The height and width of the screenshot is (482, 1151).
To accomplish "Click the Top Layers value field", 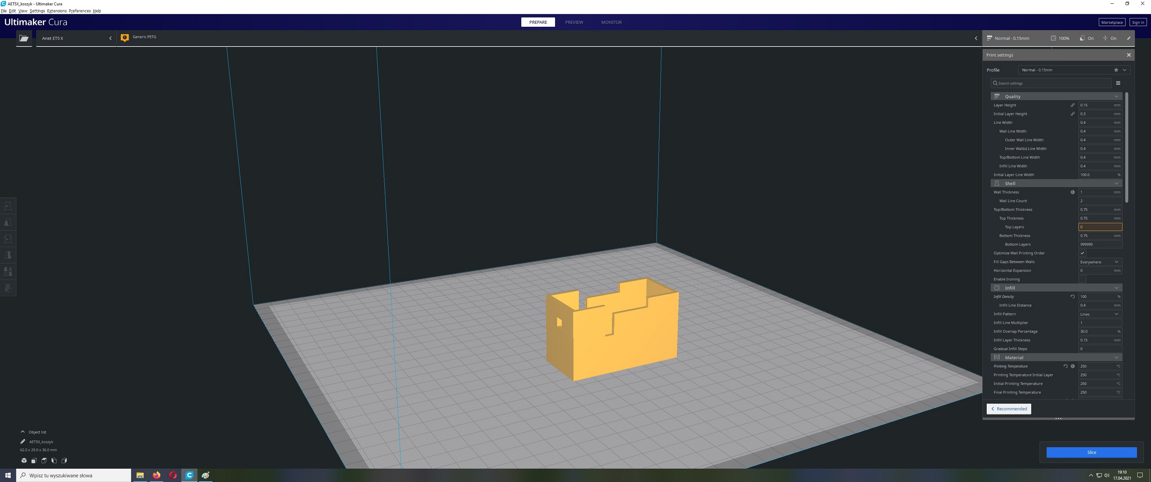I will (1100, 227).
